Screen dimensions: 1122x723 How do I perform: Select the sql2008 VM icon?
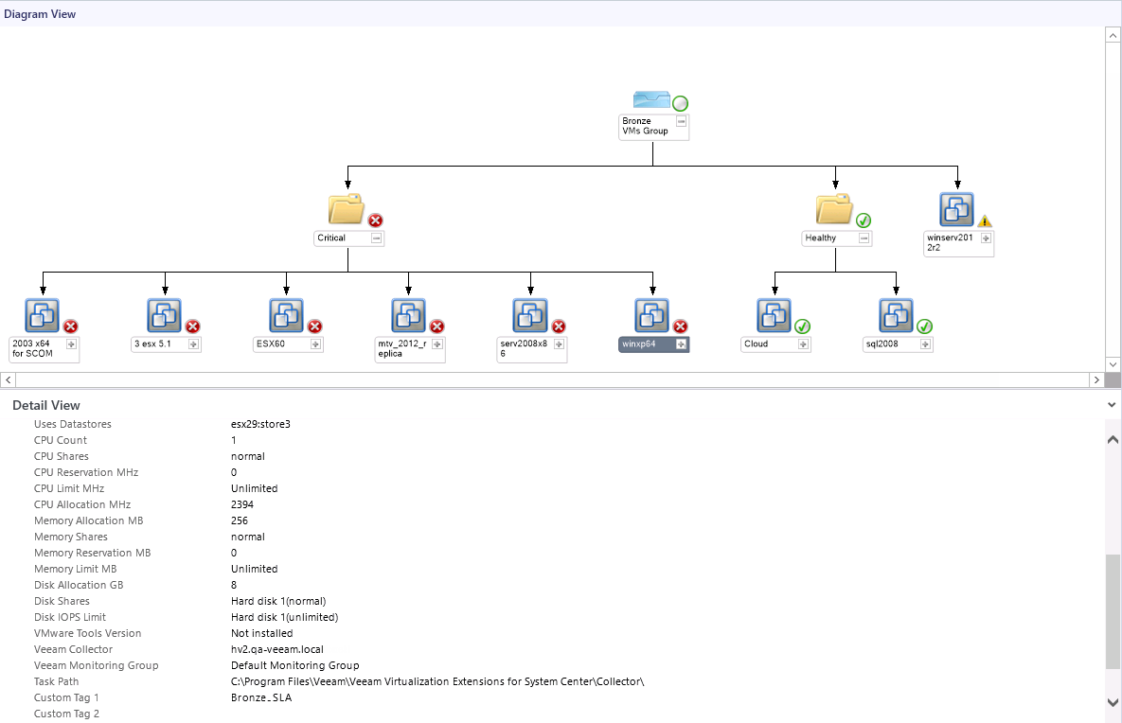(x=897, y=315)
